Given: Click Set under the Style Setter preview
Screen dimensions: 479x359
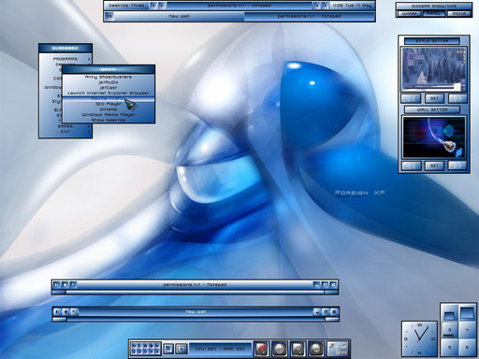Looking at the screenshot, I should 434,98.
